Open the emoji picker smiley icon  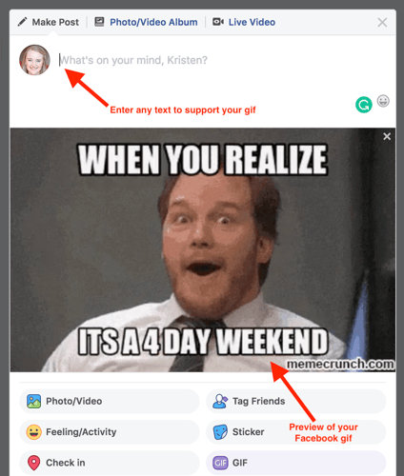383,101
